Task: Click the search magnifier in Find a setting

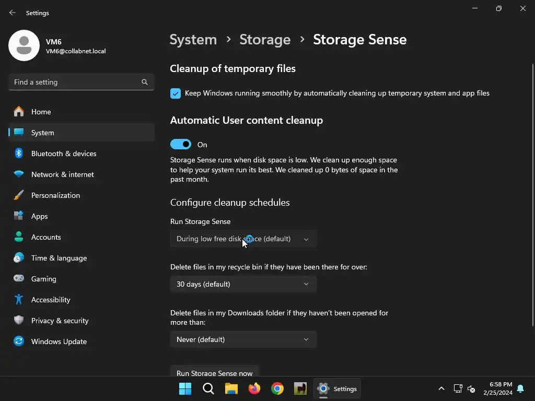Action: click(145, 82)
